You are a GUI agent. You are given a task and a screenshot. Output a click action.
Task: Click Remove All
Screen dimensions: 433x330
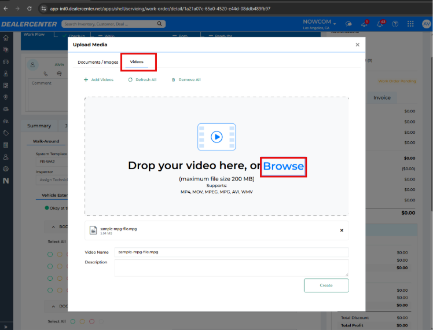tap(186, 80)
